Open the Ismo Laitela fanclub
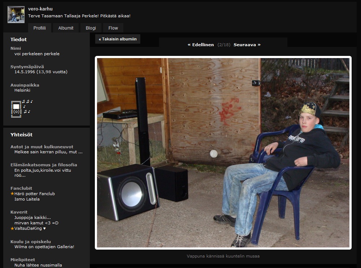This screenshot has height=268, width=361. [27, 199]
